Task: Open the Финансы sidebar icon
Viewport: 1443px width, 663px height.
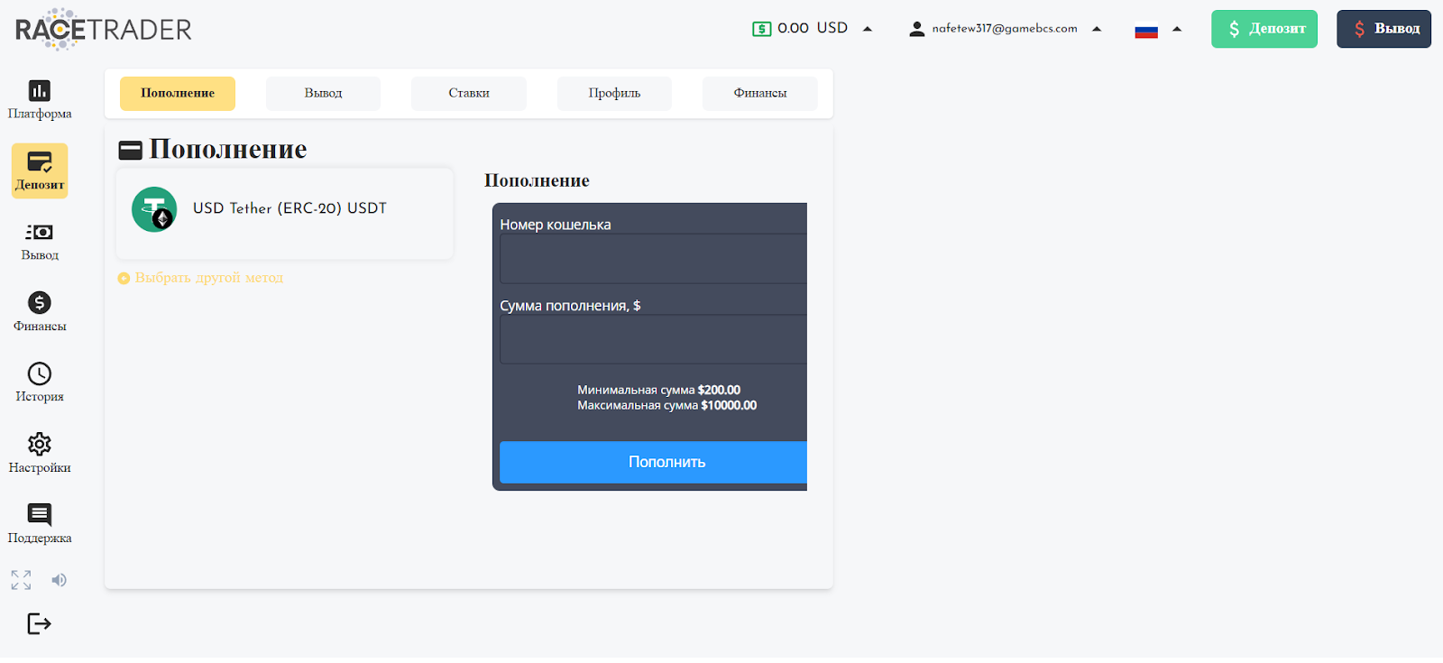Action: point(40,312)
